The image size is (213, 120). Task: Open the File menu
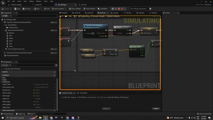(8, 1)
